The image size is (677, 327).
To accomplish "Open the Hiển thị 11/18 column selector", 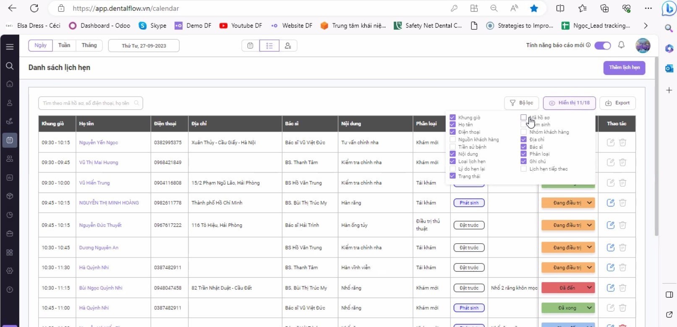I will 569,103.
